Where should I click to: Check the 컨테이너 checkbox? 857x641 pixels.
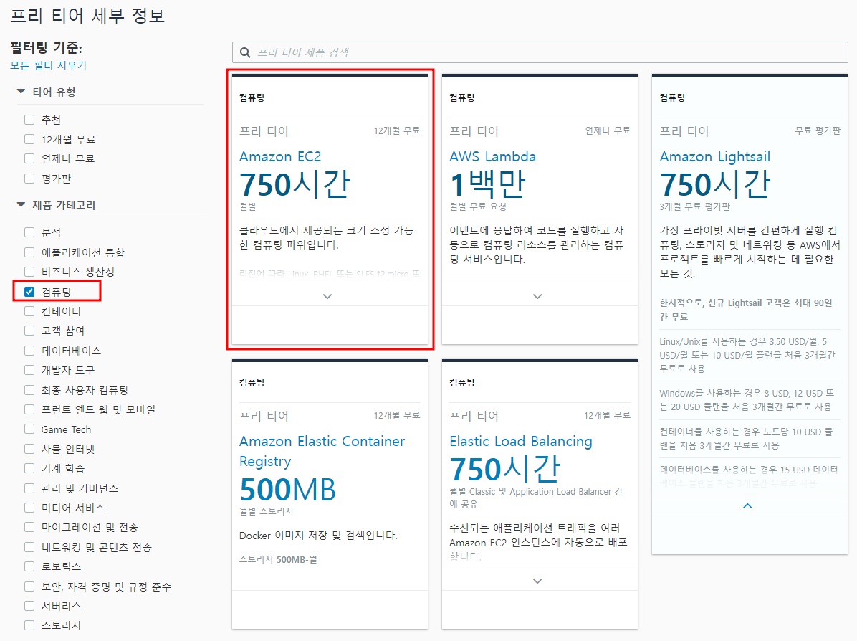pyautogui.click(x=29, y=311)
